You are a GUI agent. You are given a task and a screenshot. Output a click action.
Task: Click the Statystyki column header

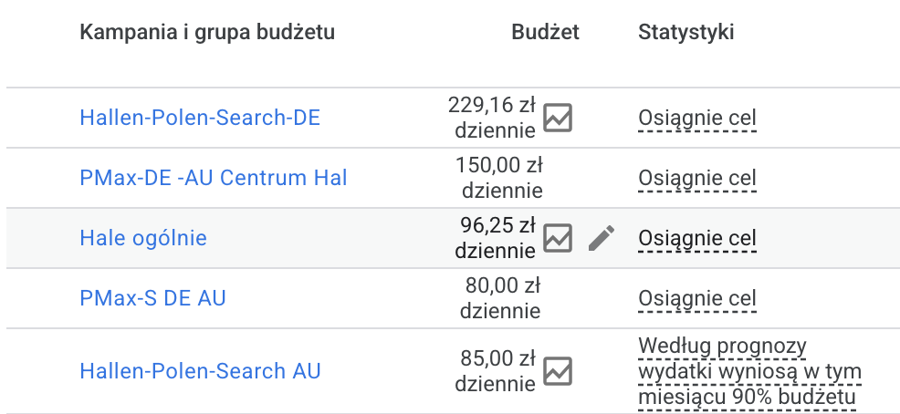point(686,33)
